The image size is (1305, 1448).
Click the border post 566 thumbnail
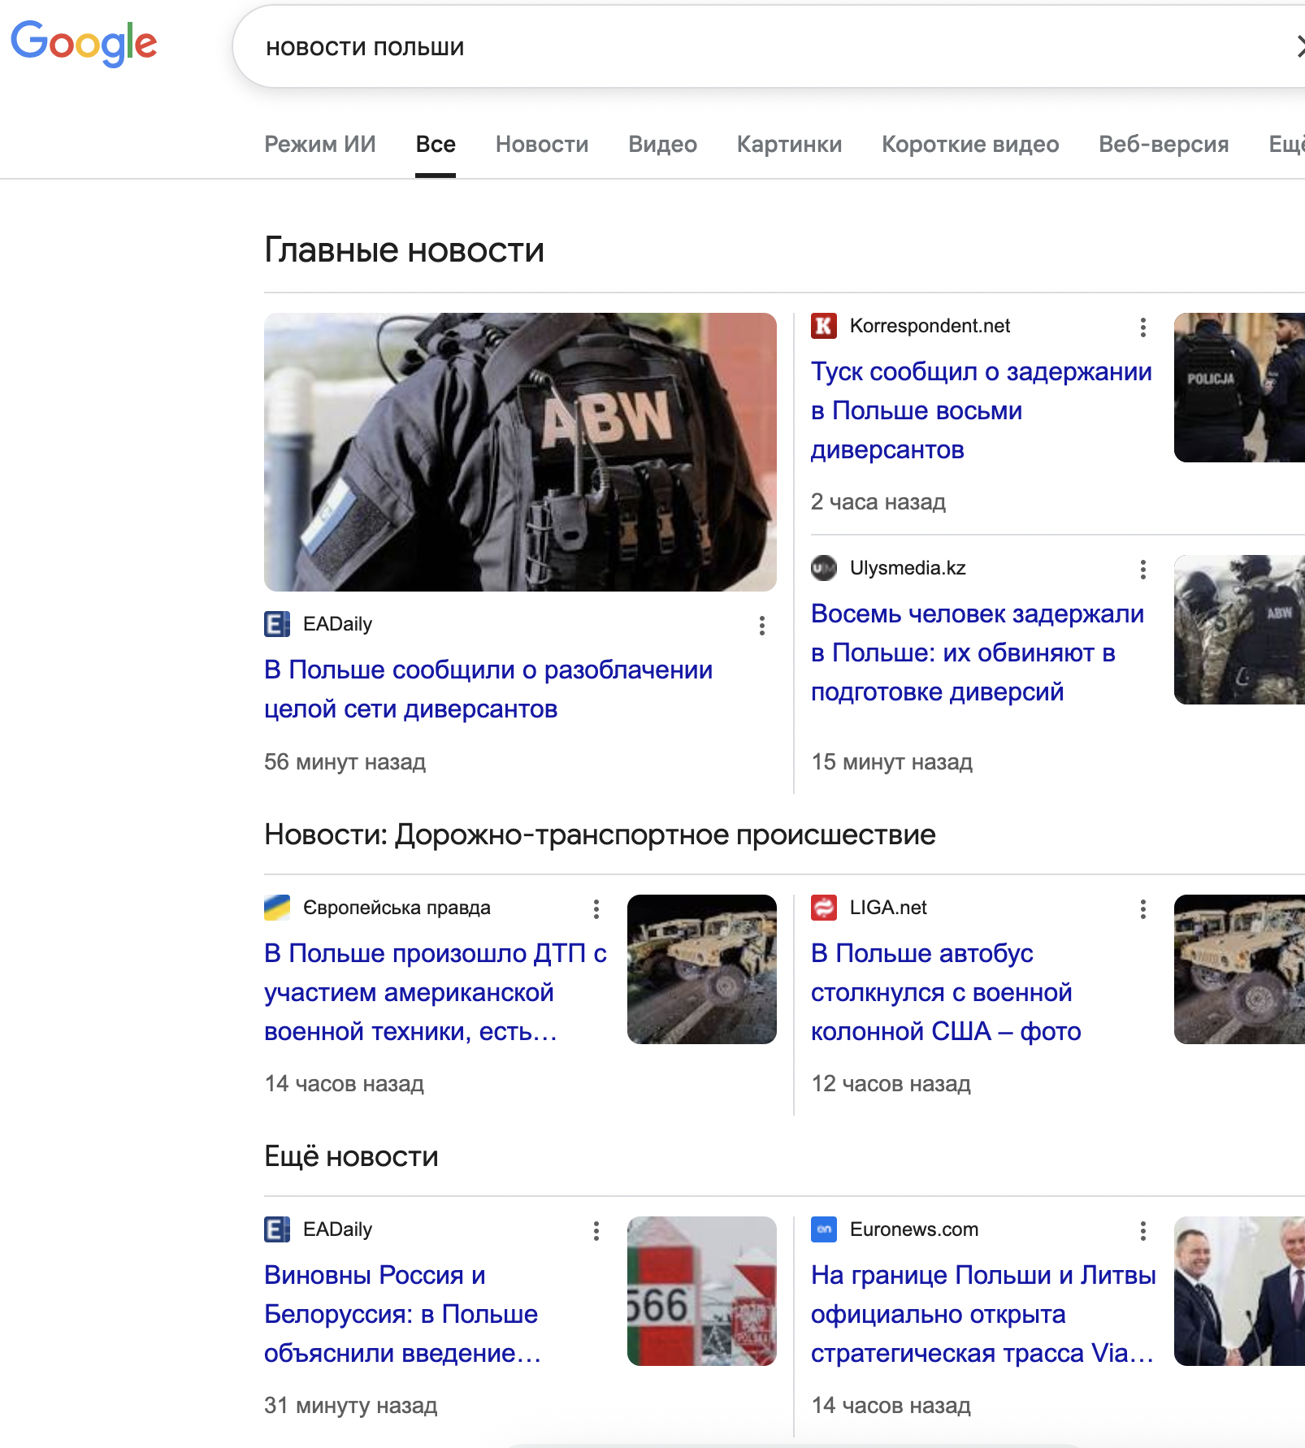(x=701, y=1290)
